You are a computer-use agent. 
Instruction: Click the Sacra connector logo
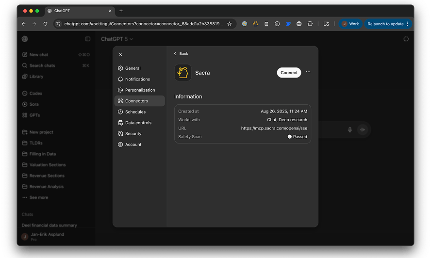coord(183,73)
